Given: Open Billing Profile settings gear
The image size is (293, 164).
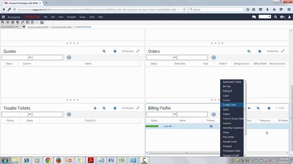Looking at the screenshot, I should click(269, 108).
